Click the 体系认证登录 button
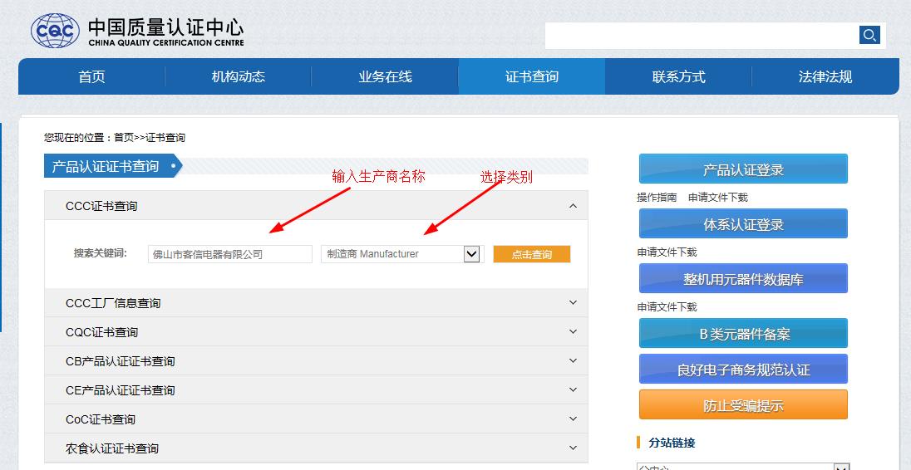The width and height of the screenshot is (911, 470). (x=743, y=223)
